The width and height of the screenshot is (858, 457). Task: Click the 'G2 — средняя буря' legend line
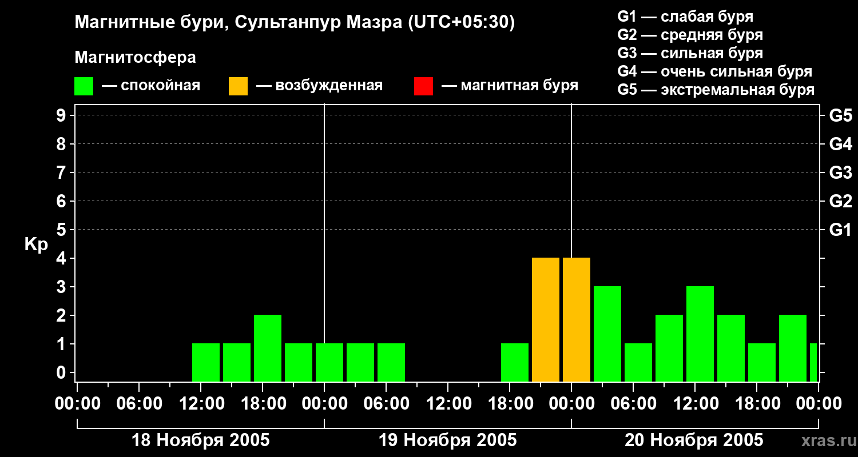click(690, 35)
